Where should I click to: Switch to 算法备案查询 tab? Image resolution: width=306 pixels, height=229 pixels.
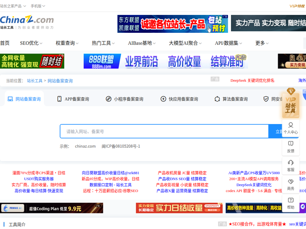(x=231, y=99)
